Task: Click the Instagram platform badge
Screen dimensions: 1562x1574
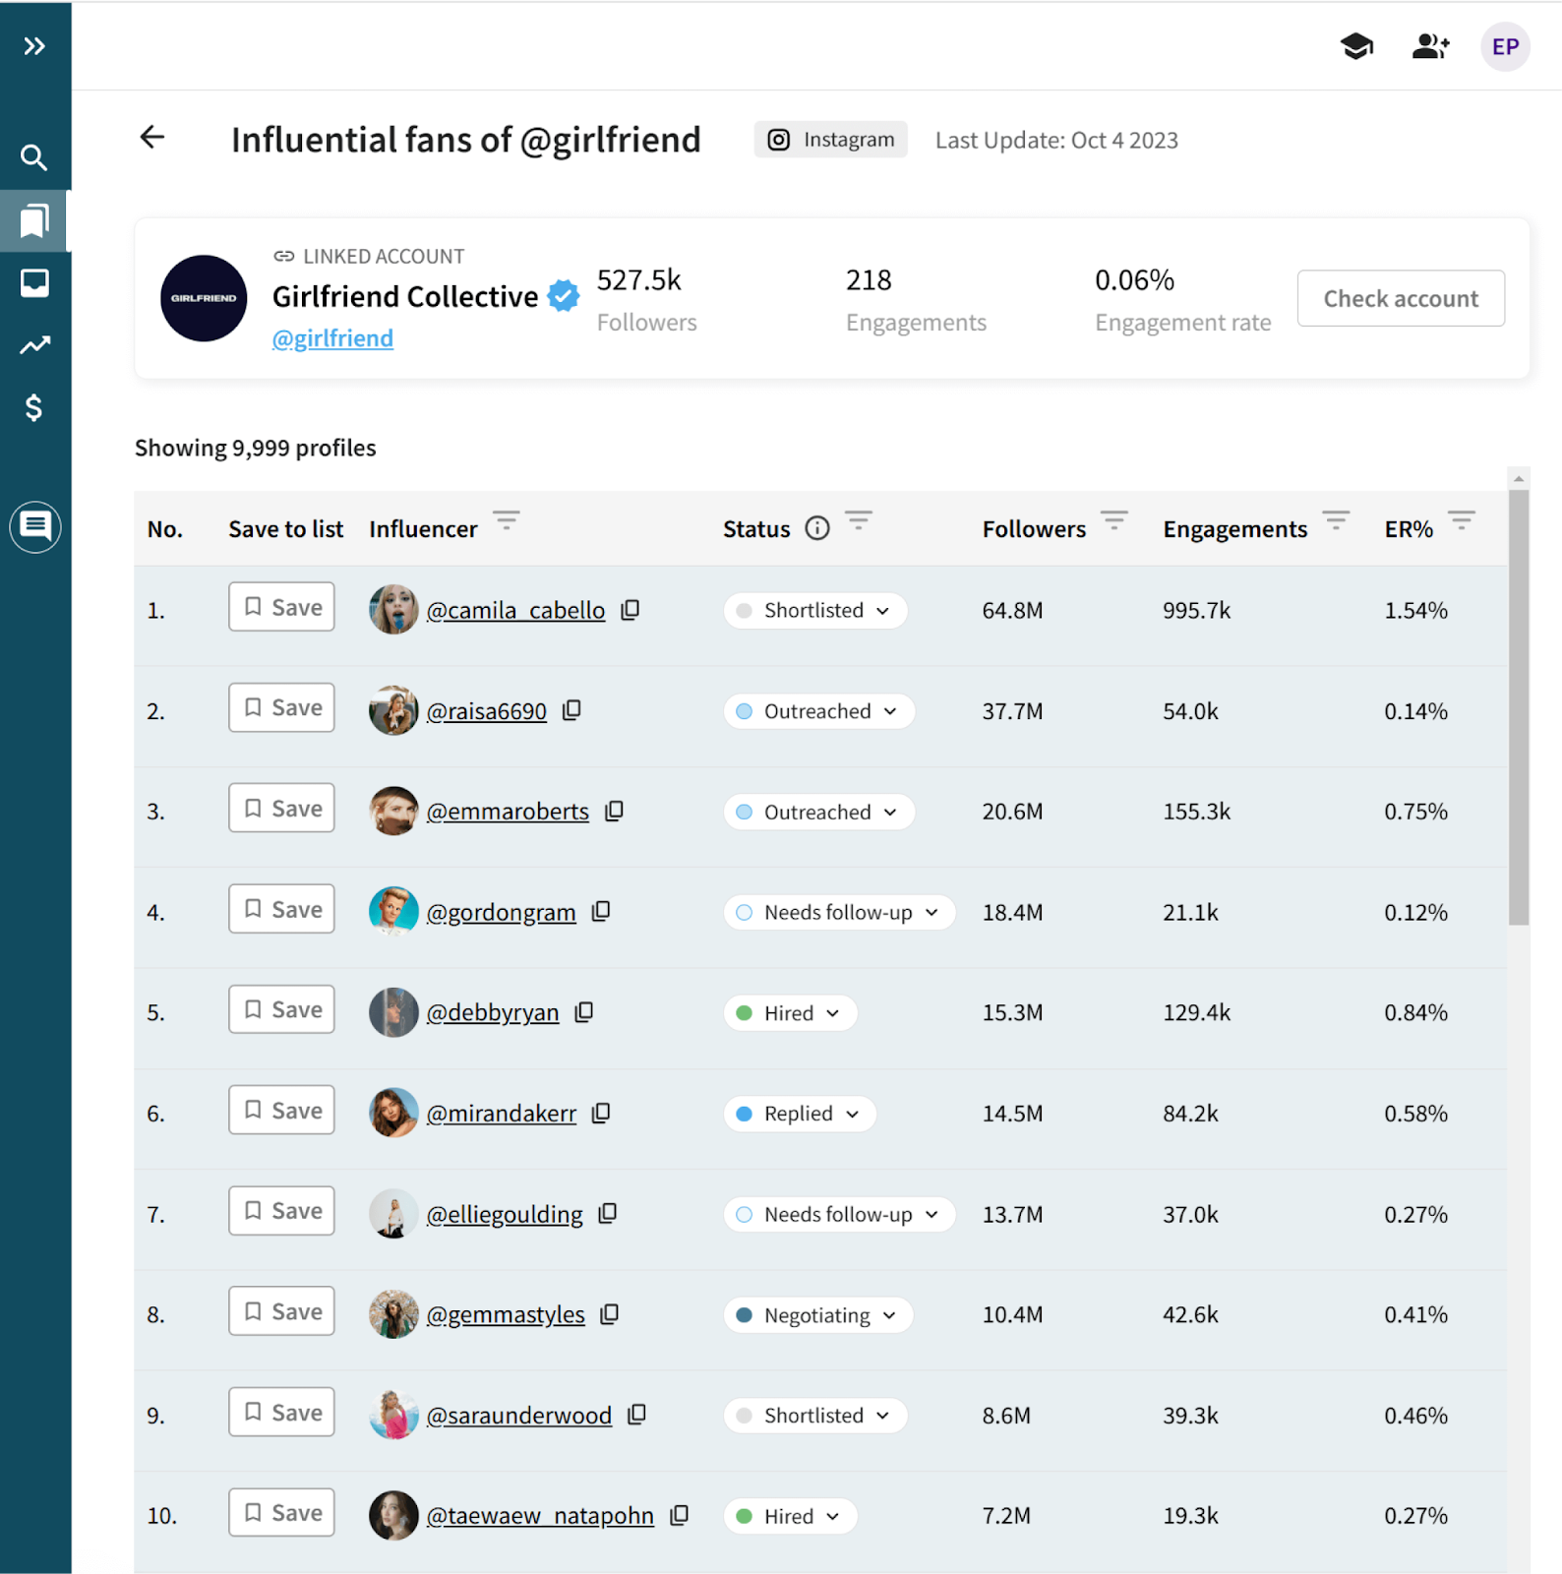Action: click(831, 140)
